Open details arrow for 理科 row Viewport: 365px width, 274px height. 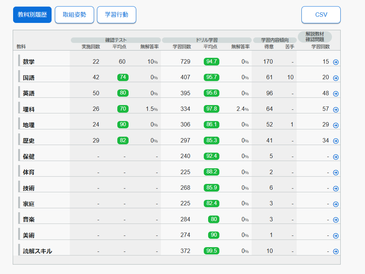336,109
